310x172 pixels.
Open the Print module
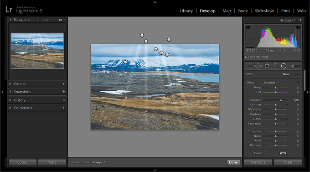point(285,11)
